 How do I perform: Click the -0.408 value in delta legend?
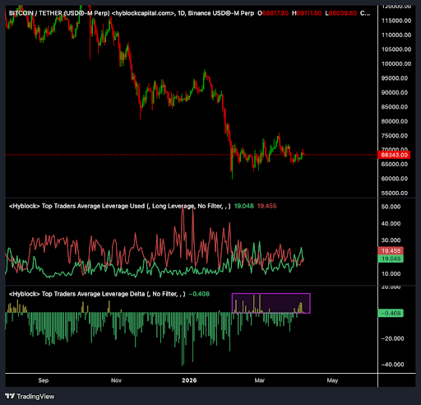pyautogui.click(x=199, y=294)
